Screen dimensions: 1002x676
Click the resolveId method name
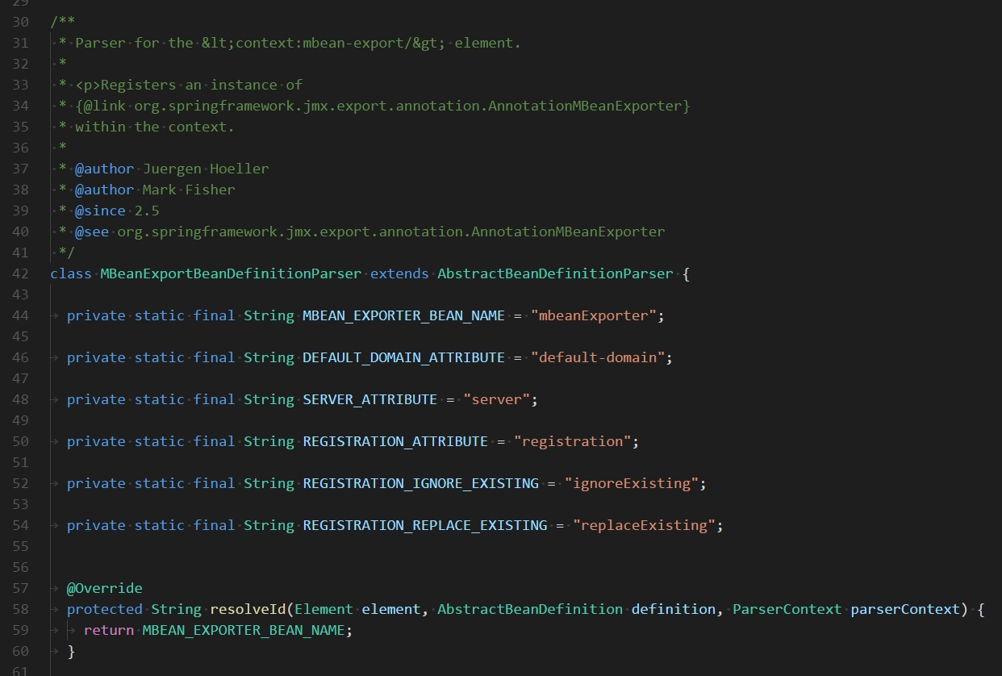coord(248,609)
